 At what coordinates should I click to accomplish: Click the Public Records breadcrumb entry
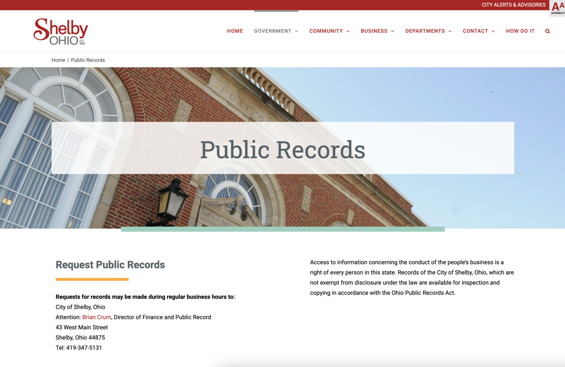pyautogui.click(x=88, y=60)
